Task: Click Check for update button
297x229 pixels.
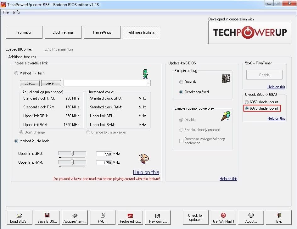Action: (195, 217)
